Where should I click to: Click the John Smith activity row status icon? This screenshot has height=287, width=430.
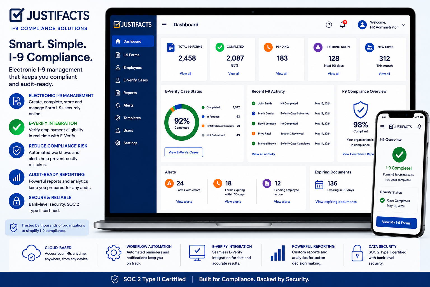coord(253,103)
